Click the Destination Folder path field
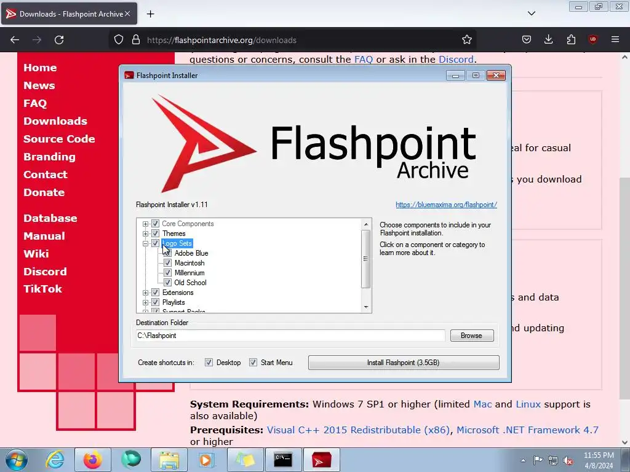Viewport: 630px width, 472px height. pyautogui.click(x=290, y=336)
